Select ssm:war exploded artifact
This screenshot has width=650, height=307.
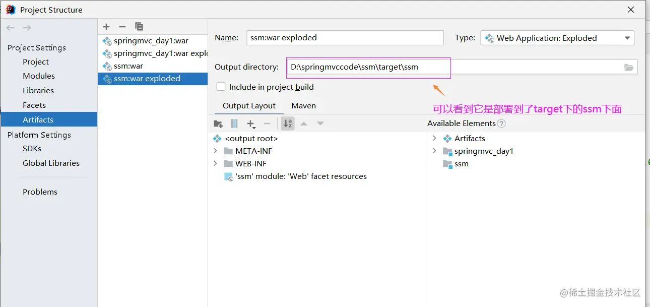[x=153, y=79]
